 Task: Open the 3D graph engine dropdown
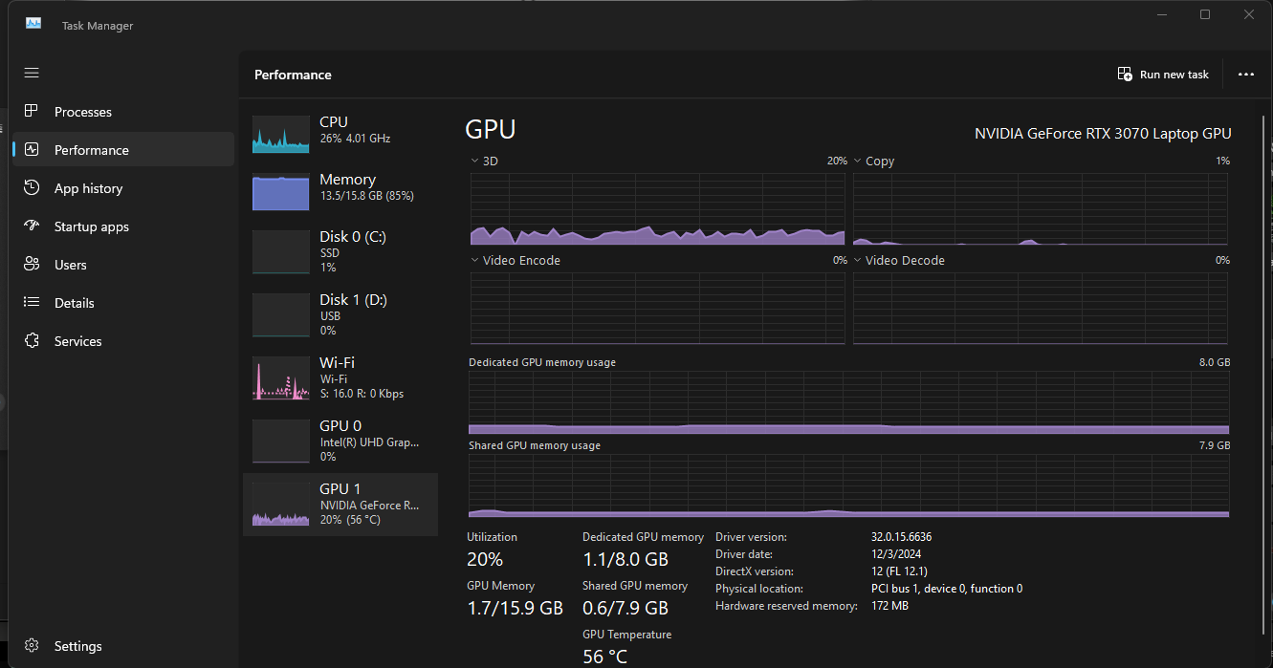pyautogui.click(x=475, y=162)
